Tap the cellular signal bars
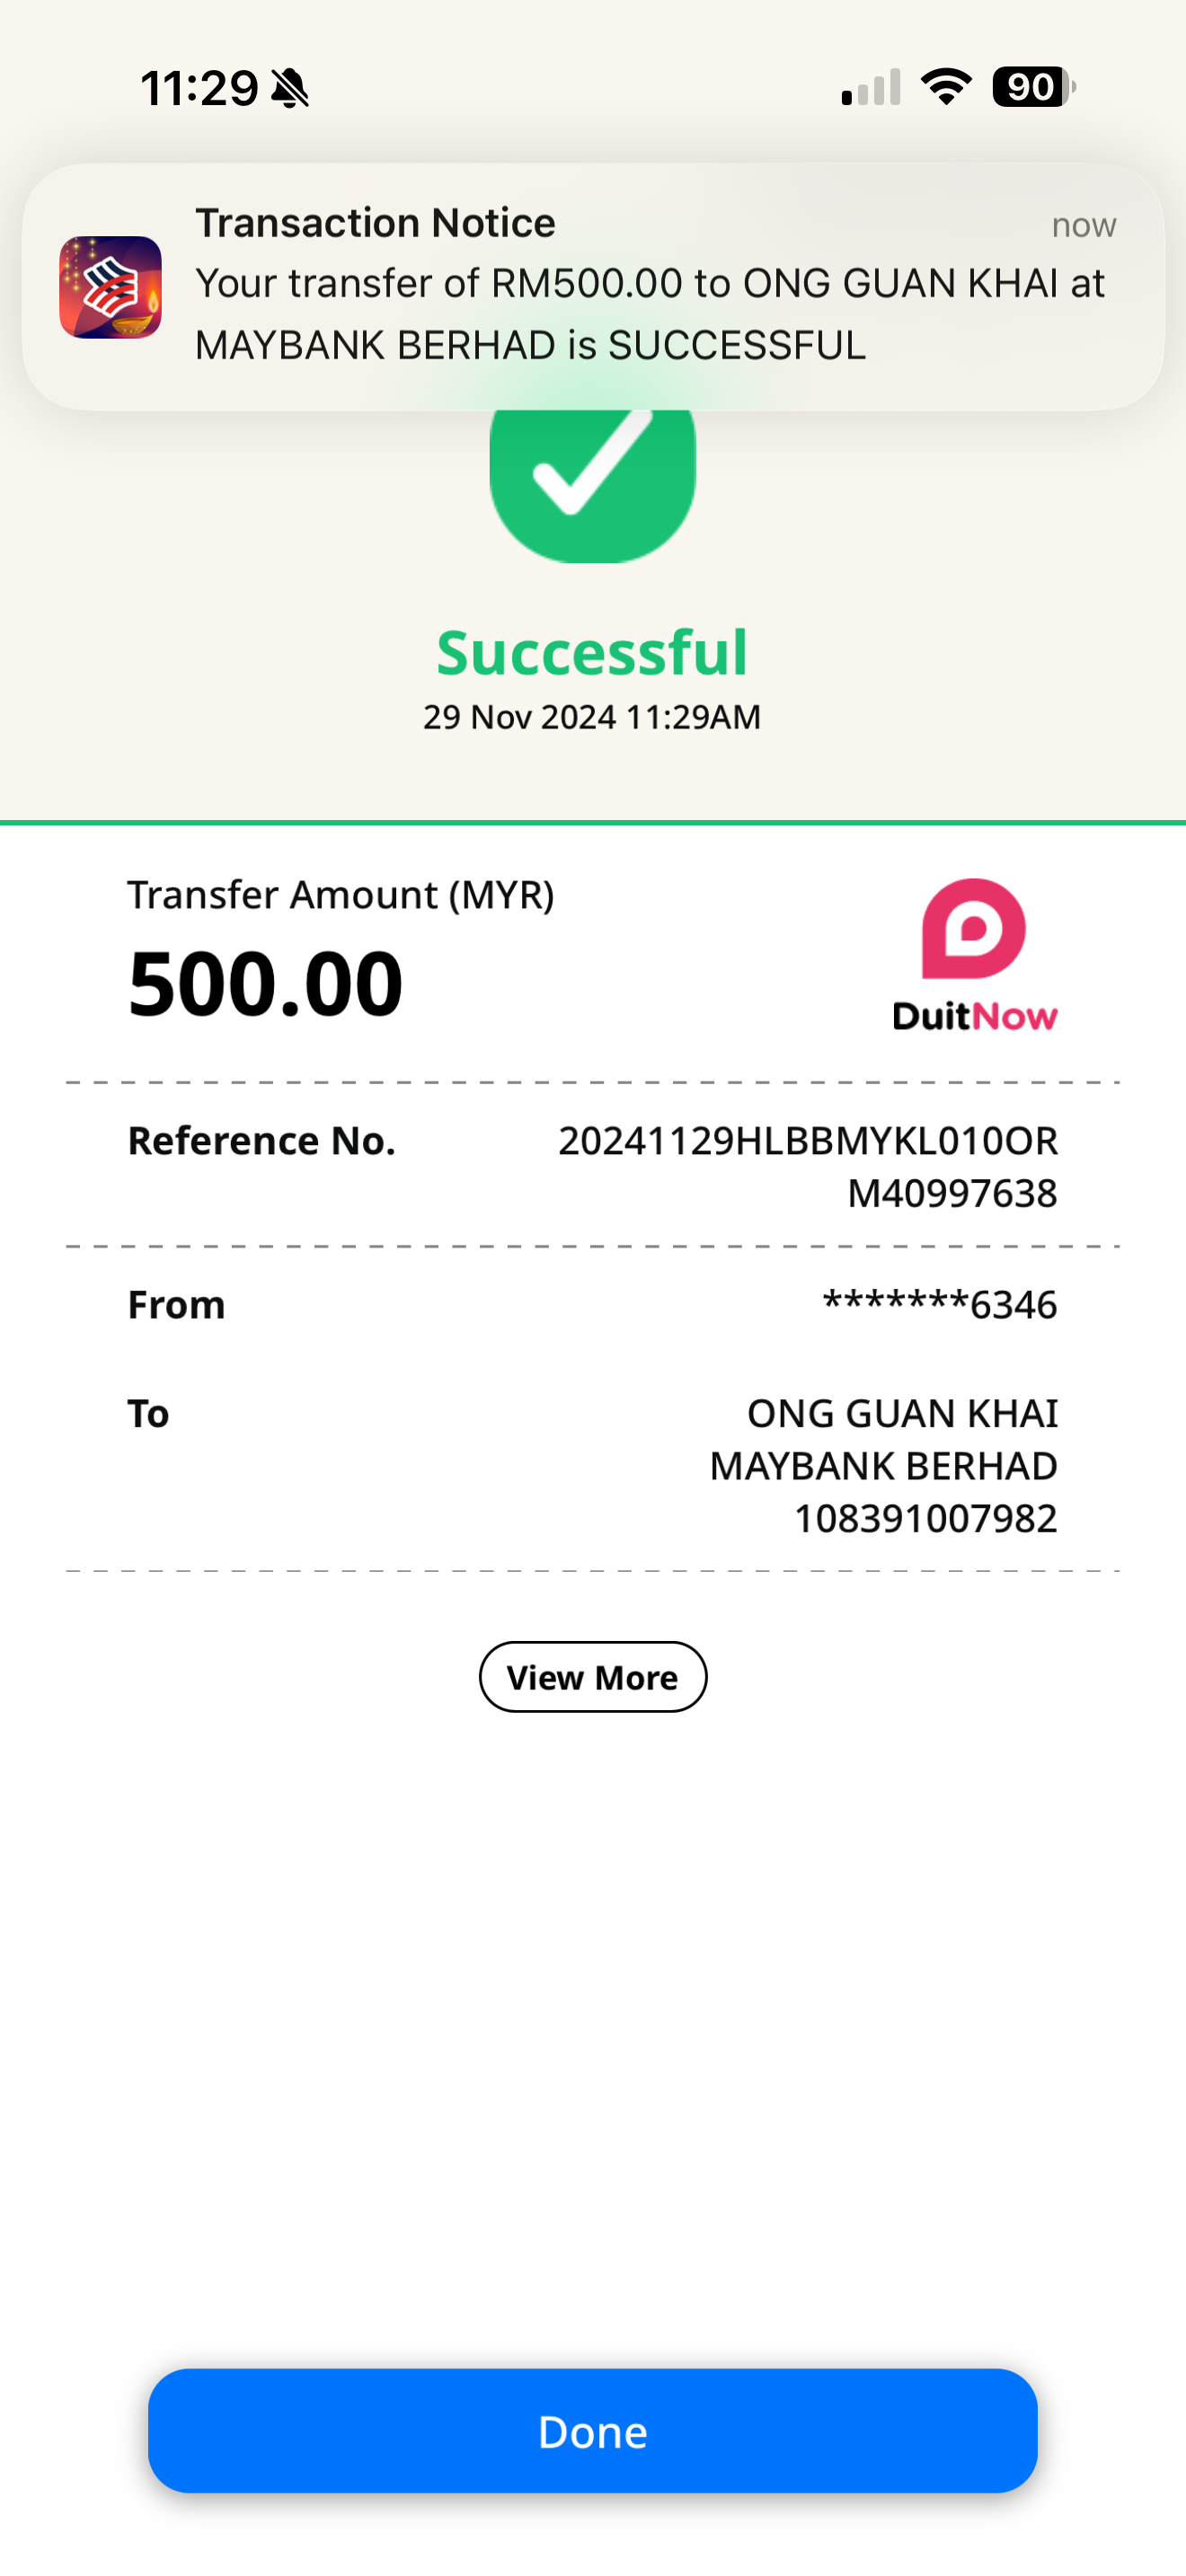Viewport: 1186px width, 2576px height. [871, 88]
